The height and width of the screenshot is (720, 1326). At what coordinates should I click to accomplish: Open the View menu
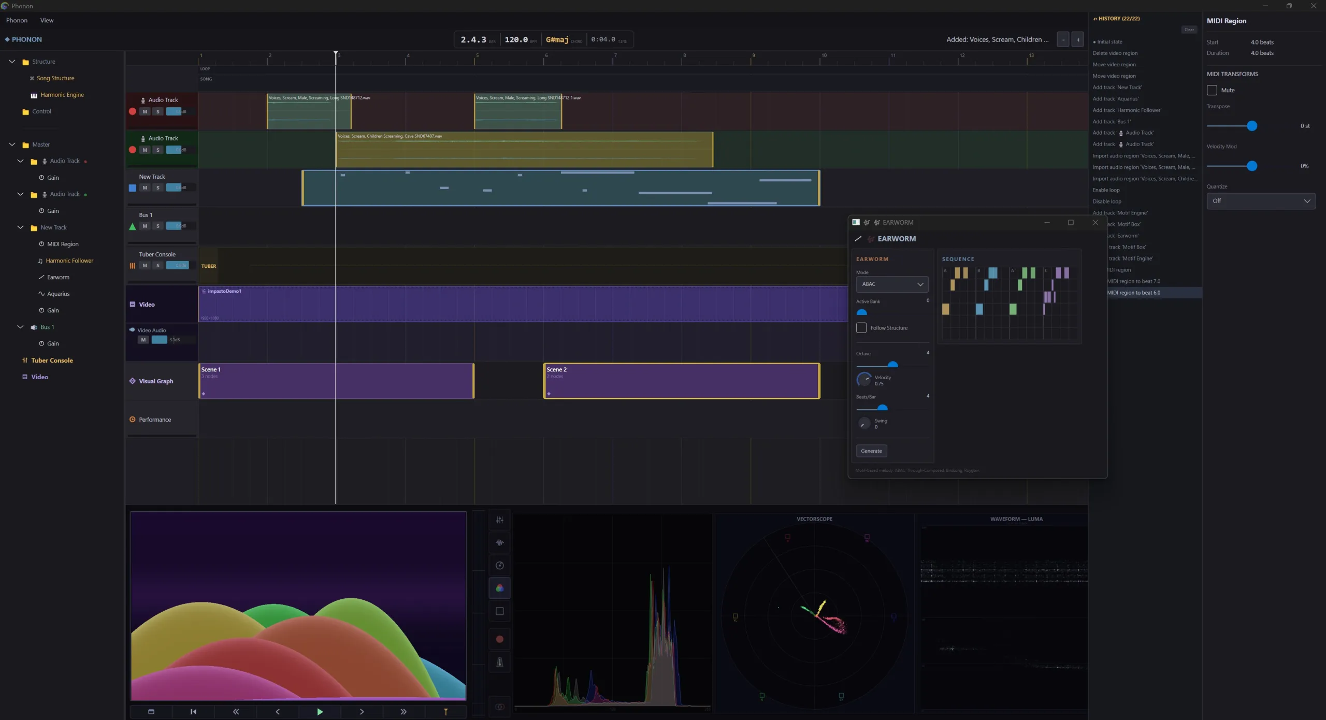[47, 20]
